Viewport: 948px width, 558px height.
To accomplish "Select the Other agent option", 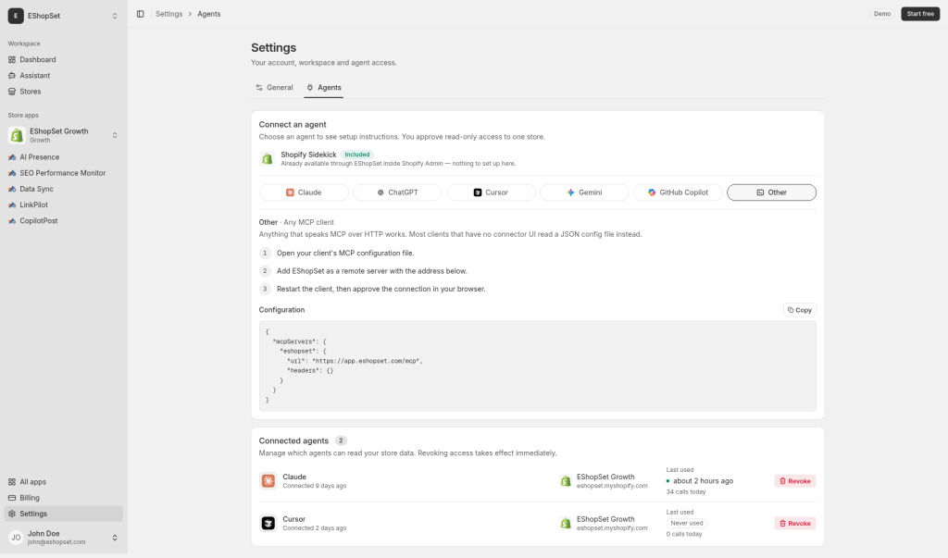I will click(771, 192).
